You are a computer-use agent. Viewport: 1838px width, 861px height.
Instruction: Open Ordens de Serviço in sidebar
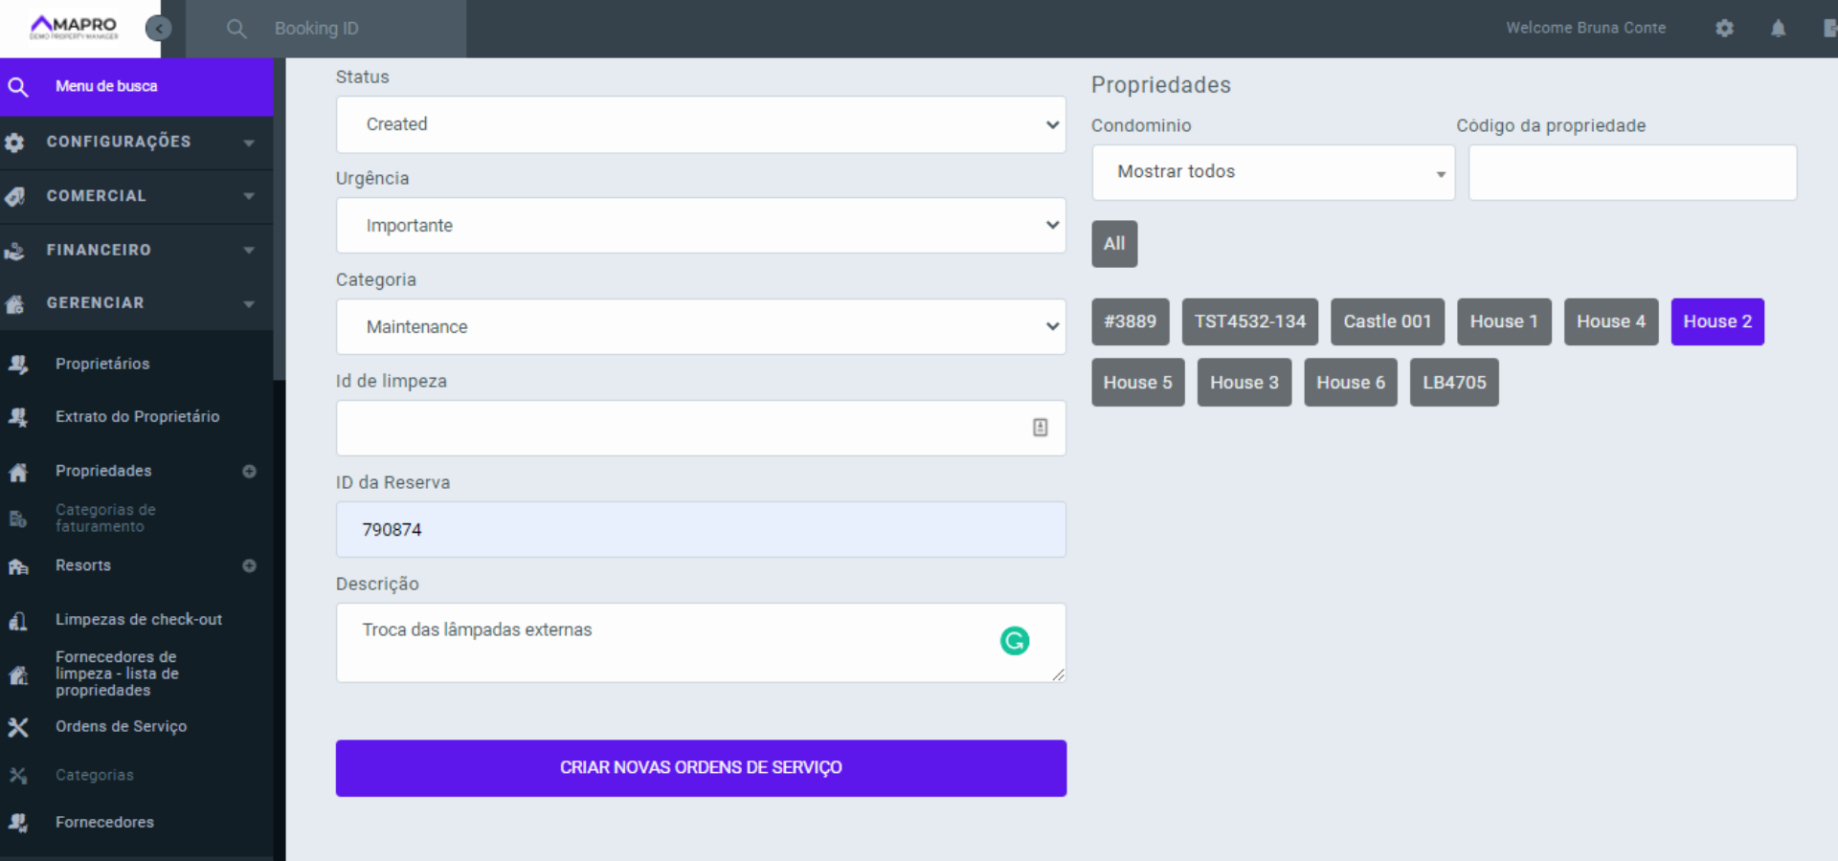pyautogui.click(x=121, y=726)
